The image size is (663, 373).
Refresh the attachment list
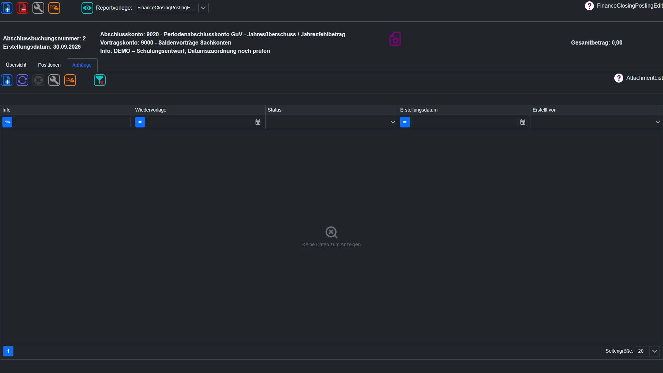pyautogui.click(x=22, y=80)
